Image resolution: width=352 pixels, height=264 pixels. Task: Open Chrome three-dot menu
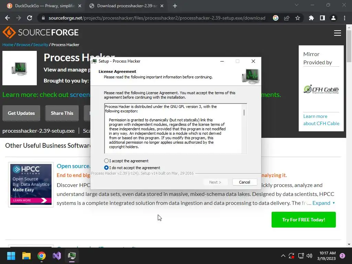tap(344, 18)
